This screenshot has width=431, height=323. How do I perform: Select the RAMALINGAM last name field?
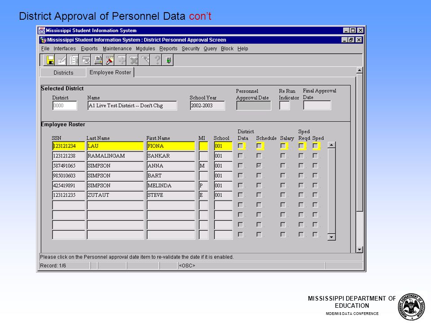115,156
